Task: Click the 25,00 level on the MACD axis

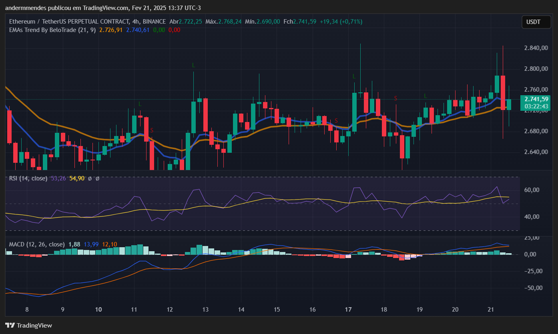Action: click(532, 238)
